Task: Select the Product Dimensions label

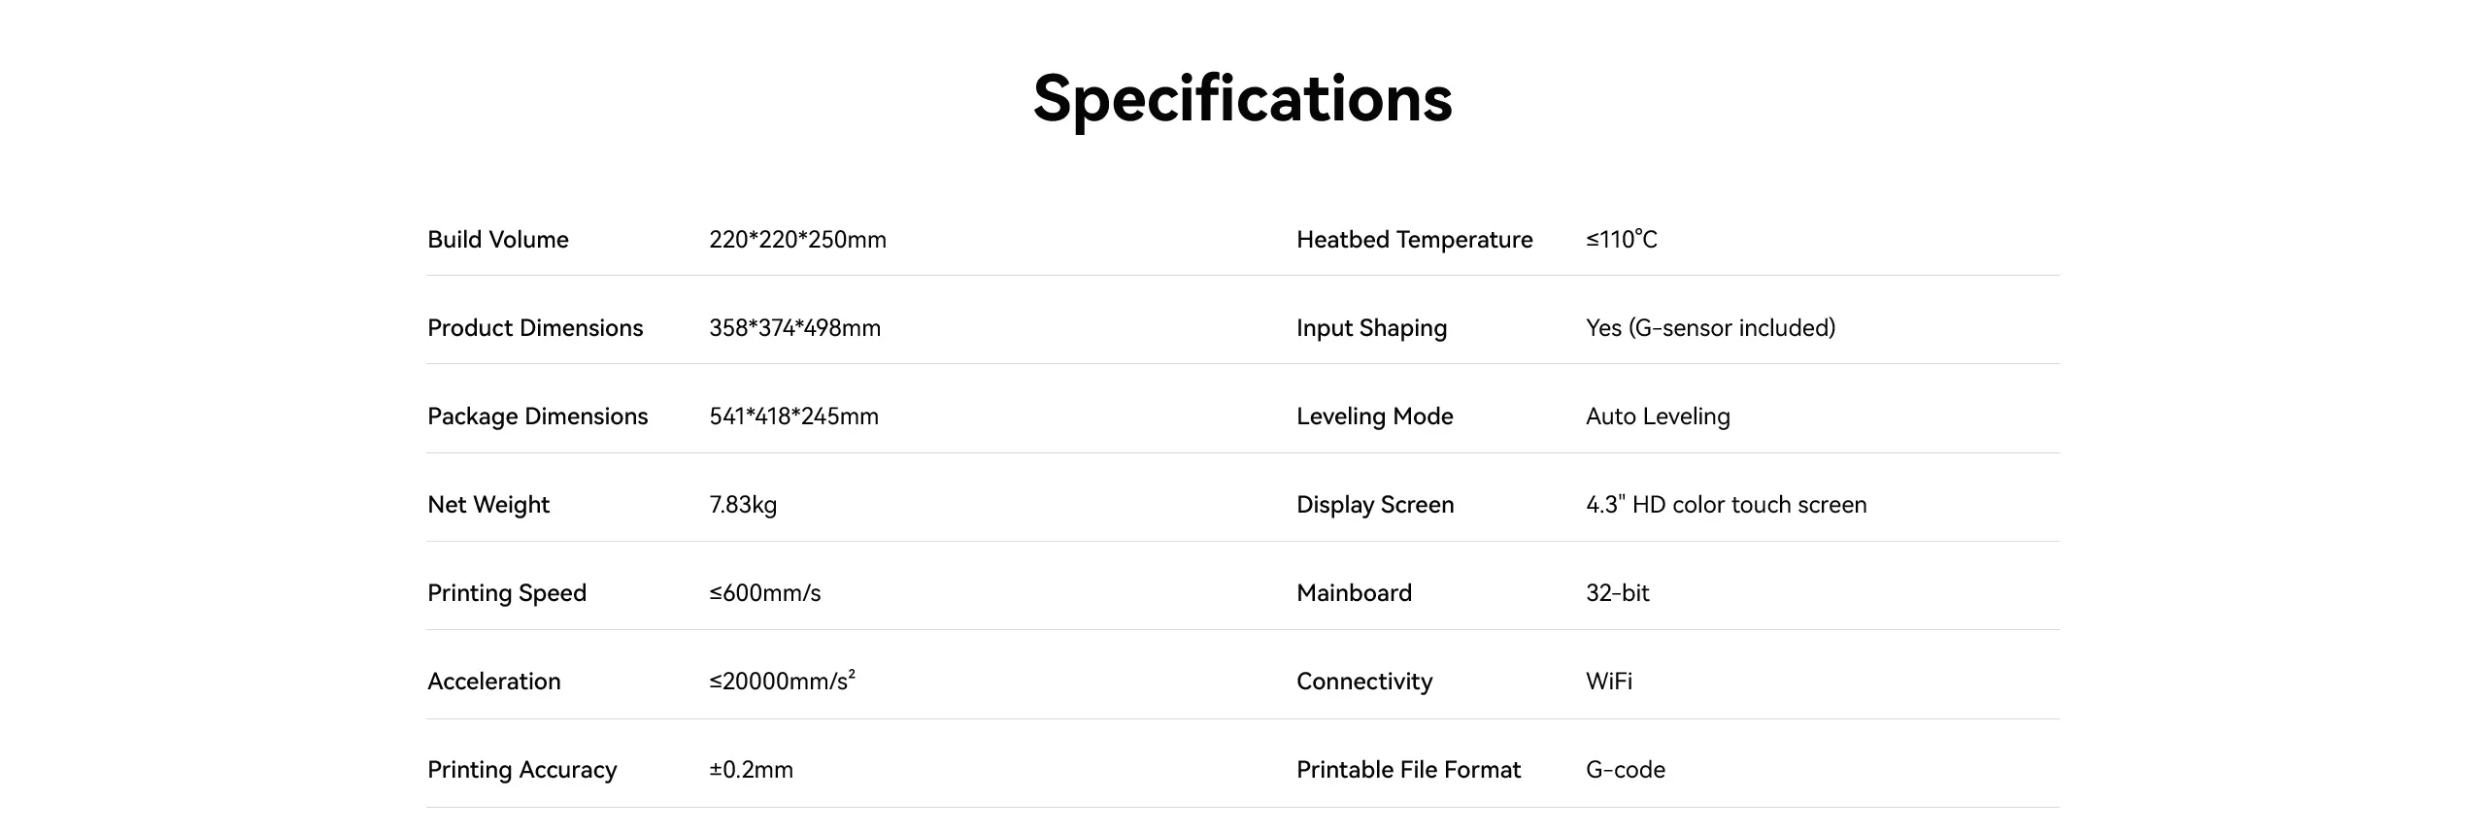Action: click(535, 328)
